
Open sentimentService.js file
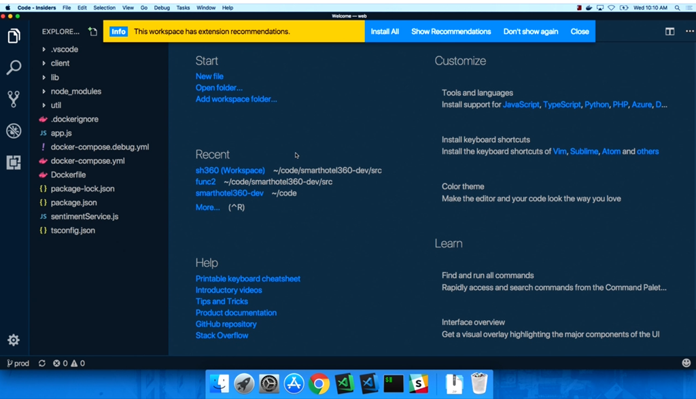[84, 217]
